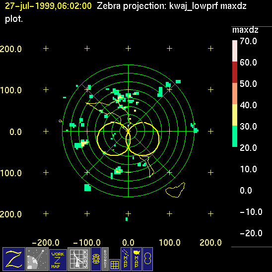Click the 27-jul-1999,06:02:00 timestamp

pos(48,6)
